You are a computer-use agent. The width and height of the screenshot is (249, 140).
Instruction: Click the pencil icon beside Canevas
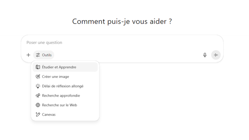(38, 114)
